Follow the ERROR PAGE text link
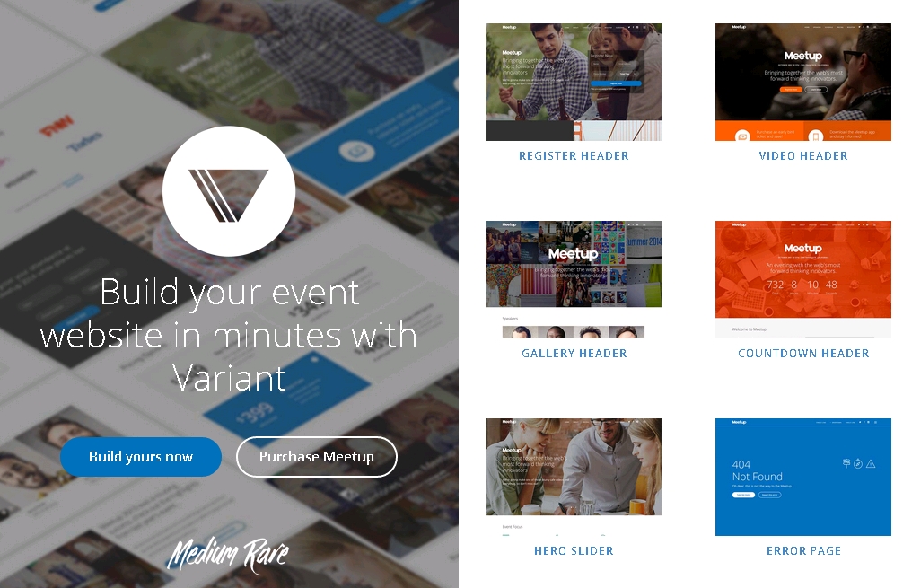Image resolution: width=903 pixels, height=588 pixels. tap(803, 551)
